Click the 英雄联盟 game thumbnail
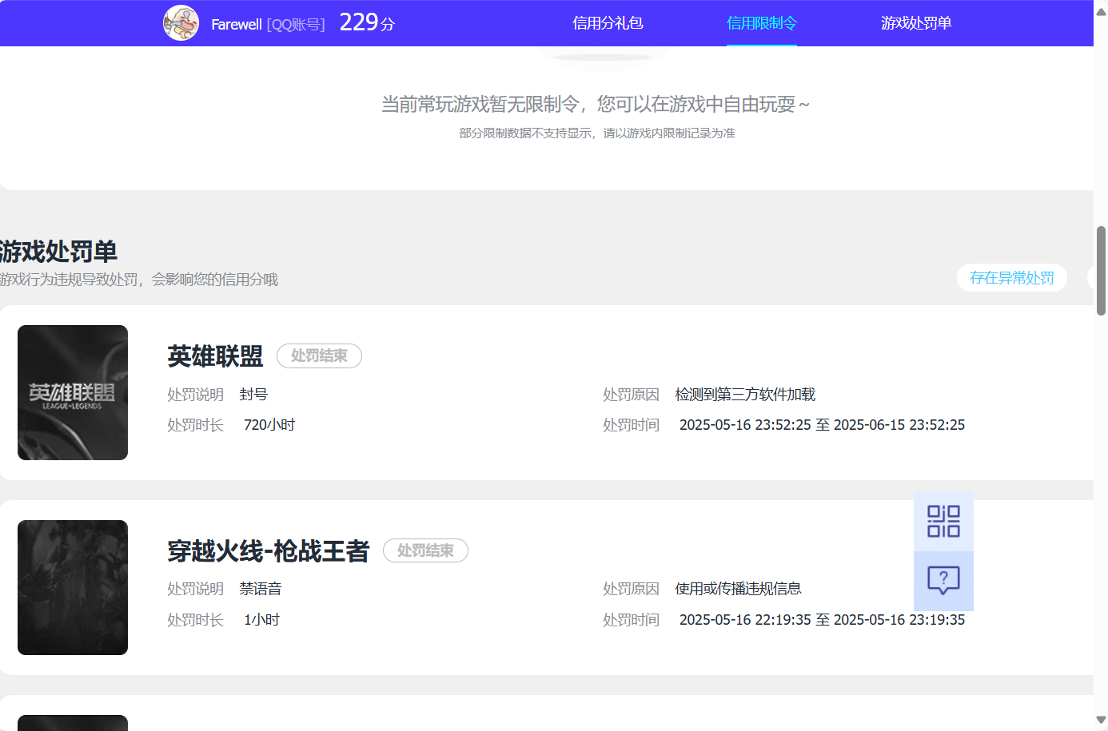This screenshot has width=1108, height=731. click(x=73, y=392)
